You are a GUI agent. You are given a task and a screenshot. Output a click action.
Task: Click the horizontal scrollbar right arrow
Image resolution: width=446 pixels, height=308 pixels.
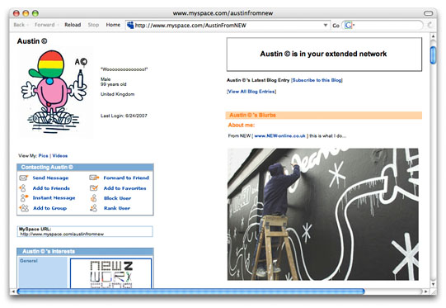point(426,291)
